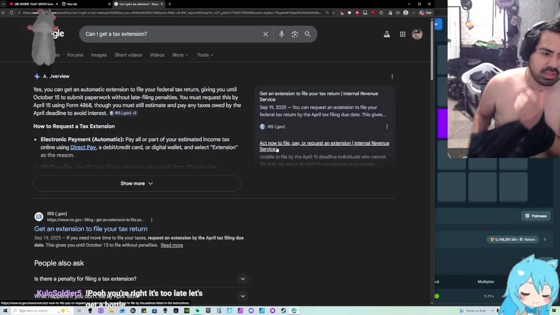Click the IRS result URL text
The width and height of the screenshot is (560, 315).
[95, 220]
